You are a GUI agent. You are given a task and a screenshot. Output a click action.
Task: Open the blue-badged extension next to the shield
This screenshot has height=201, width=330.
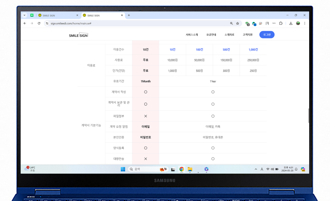coord(254,24)
